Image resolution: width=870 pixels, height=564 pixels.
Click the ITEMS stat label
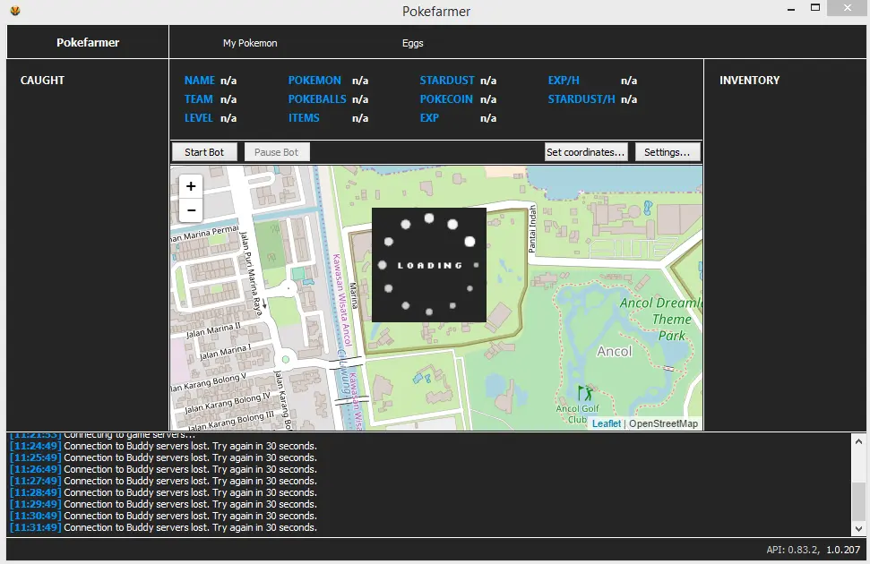pos(304,118)
